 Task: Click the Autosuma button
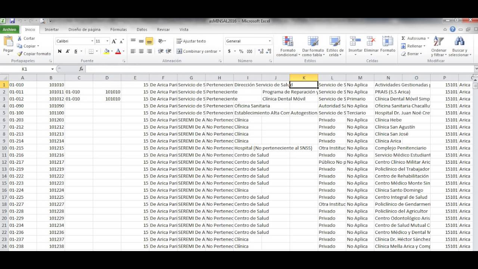coord(415,38)
